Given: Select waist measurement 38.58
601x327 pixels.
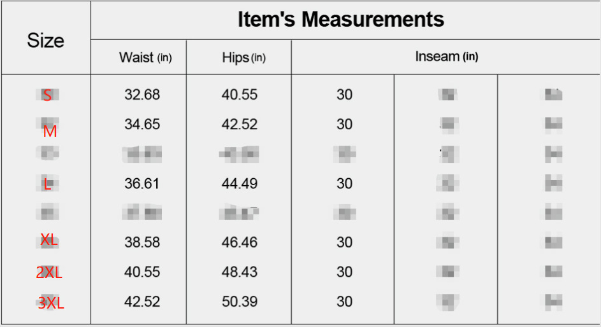Looking at the screenshot, I should [142, 242].
